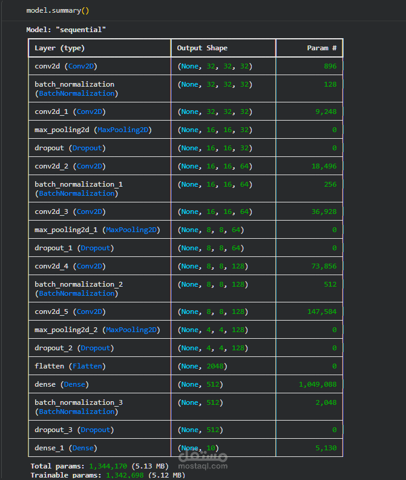Click the 18,496 parameter count

click(324, 166)
